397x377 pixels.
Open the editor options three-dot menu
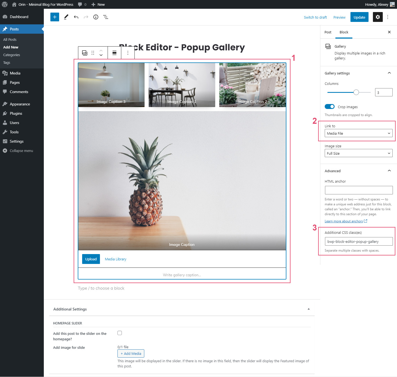(x=388, y=17)
